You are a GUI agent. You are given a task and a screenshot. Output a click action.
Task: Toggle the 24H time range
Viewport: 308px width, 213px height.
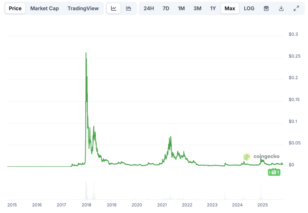(x=149, y=8)
